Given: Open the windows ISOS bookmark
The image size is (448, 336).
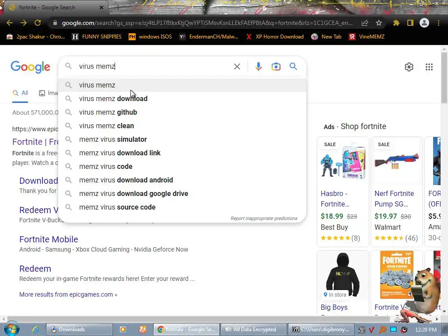Looking at the screenshot, I should 150,37.
